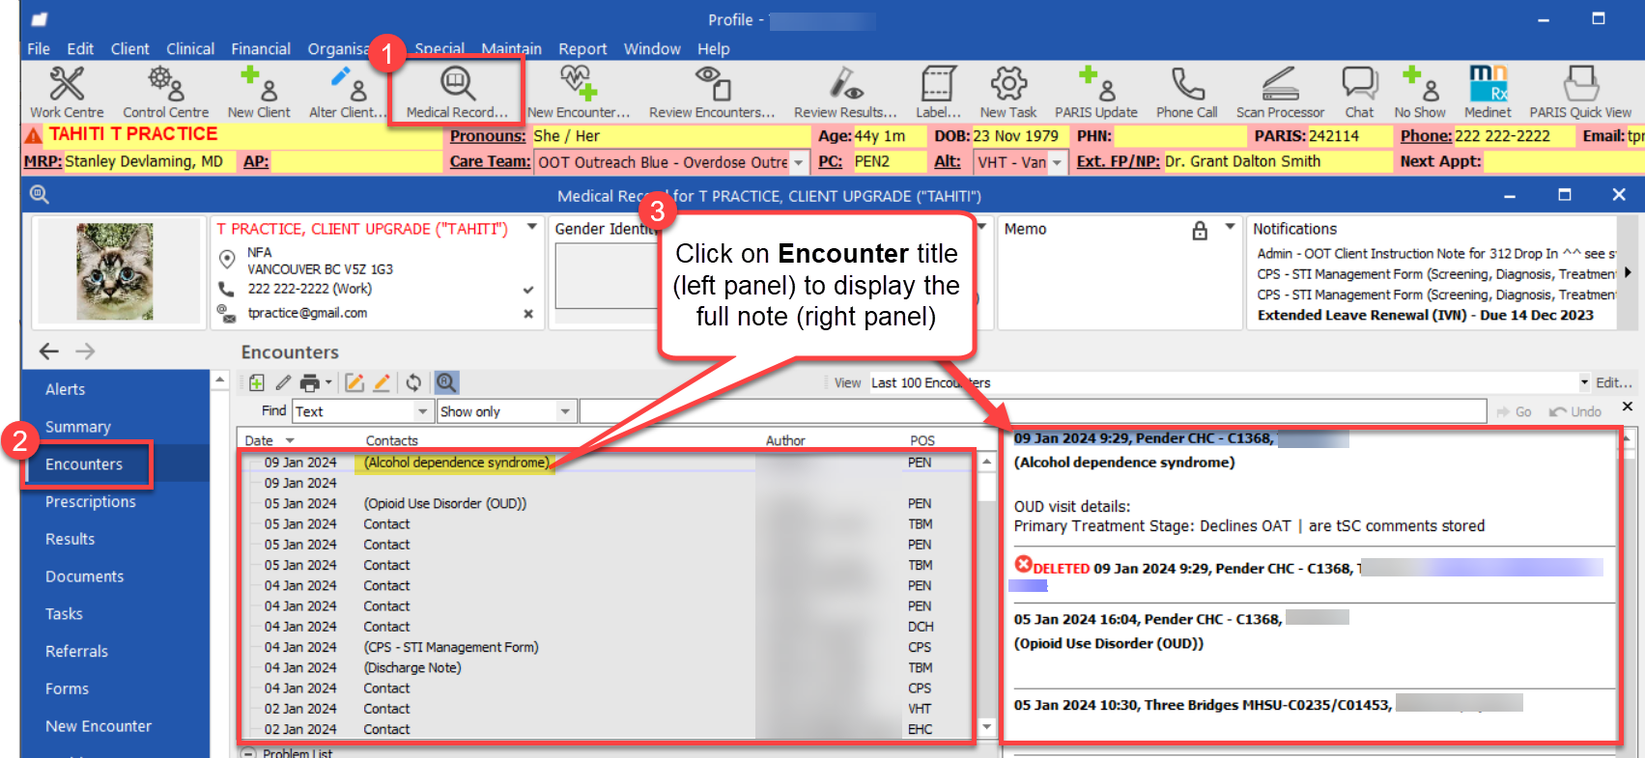Image resolution: width=1645 pixels, height=758 pixels.
Task: Open the Phone Call tool
Action: 1186,85
